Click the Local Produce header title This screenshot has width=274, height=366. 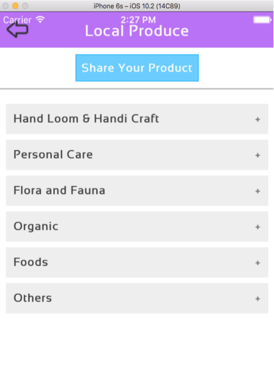click(137, 31)
